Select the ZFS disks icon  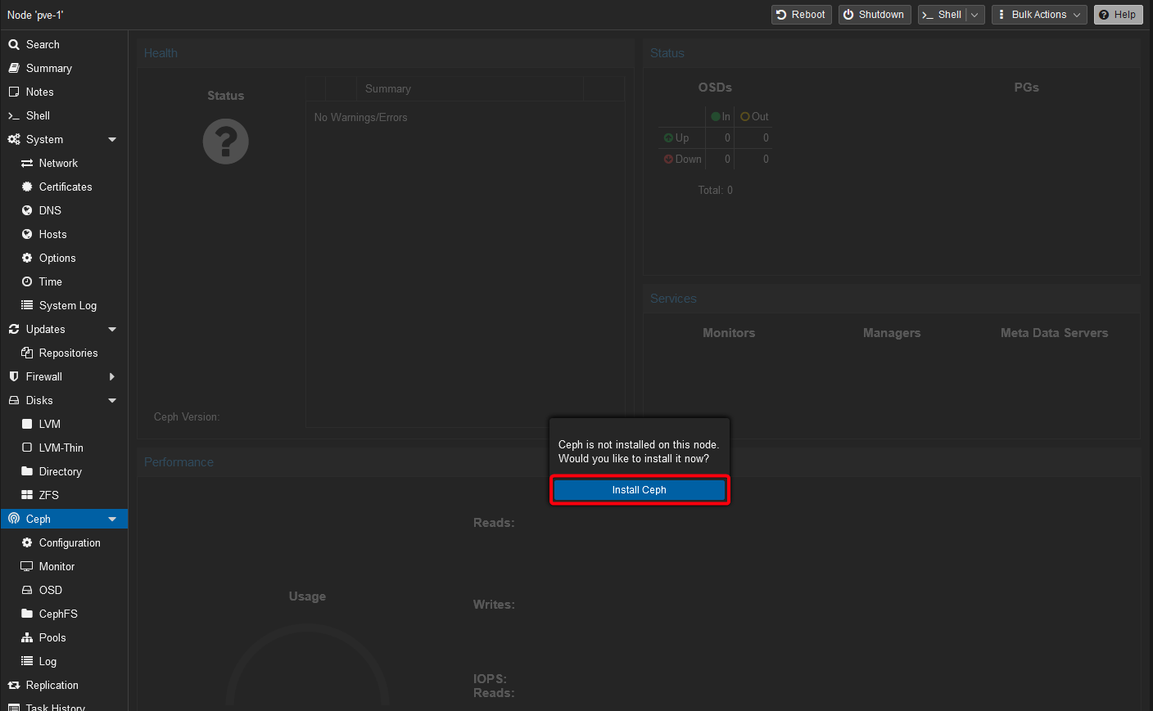pos(27,495)
